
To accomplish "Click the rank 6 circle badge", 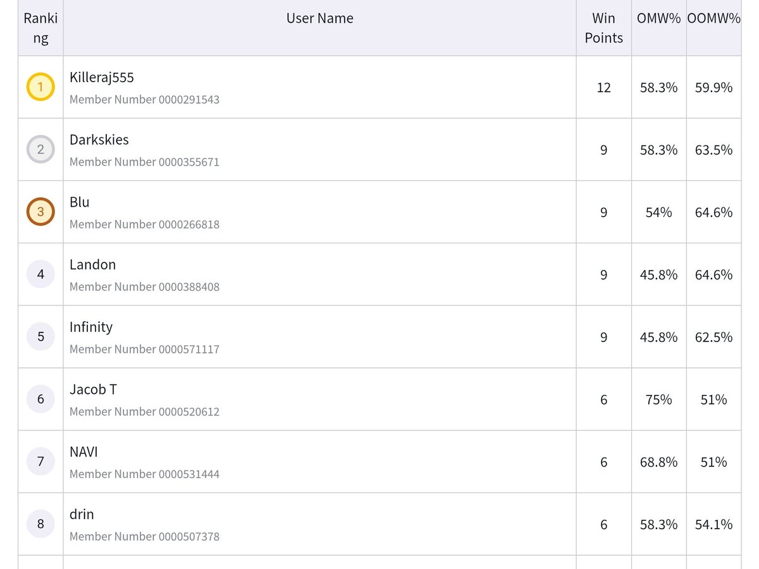I will [x=40, y=399].
